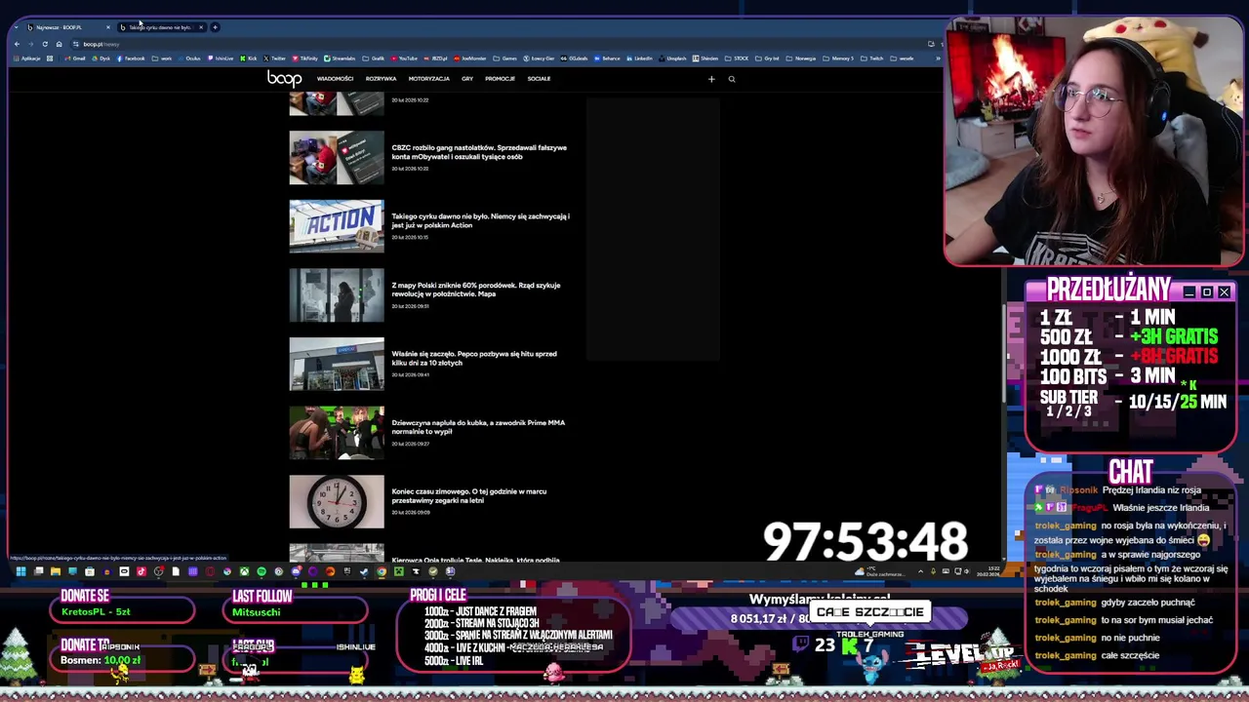Open the Norwegia bookmarks folder

coord(800,58)
